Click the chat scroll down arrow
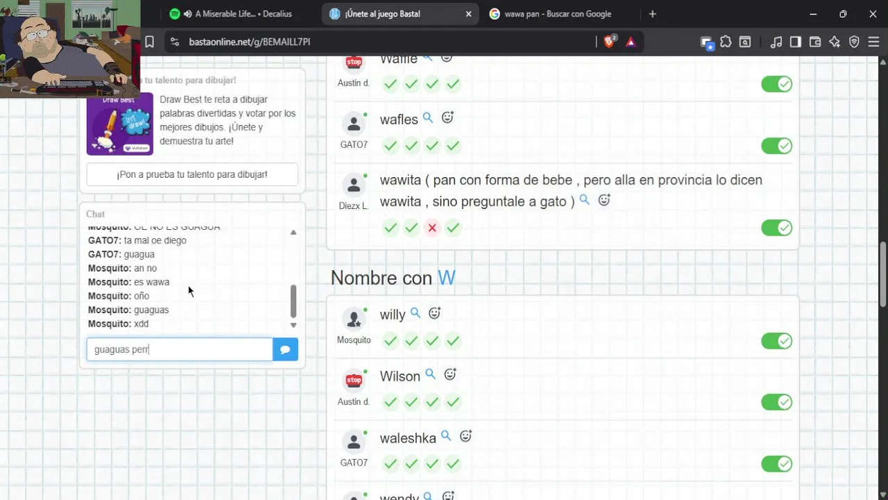The width and height of the screenshot is (888, 500). pyautogui.click(x=293, y=325)
